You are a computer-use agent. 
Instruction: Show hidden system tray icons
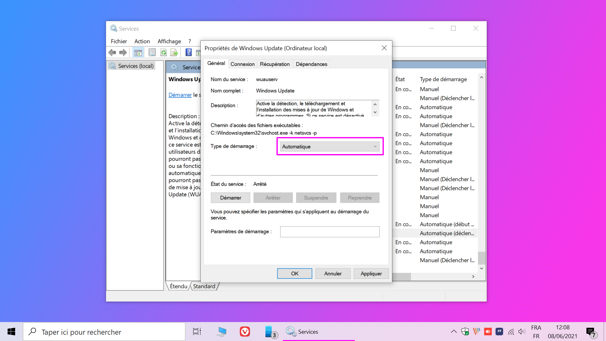(x=454, y=332)
